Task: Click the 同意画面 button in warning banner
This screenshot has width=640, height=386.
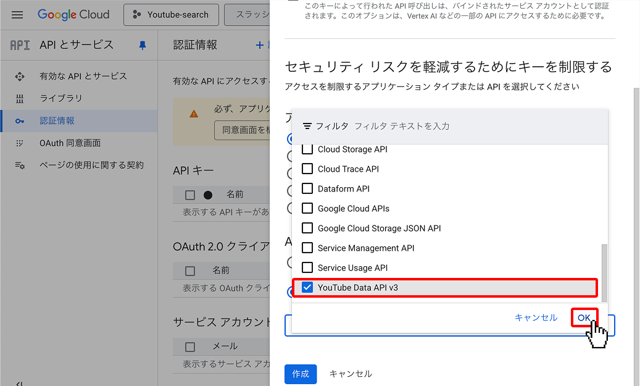Action: (242, 130)
